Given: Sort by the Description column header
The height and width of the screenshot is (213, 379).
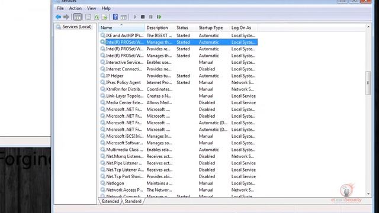Looking at the screenshot, I should pyautogui.click(x=159, y=28).
